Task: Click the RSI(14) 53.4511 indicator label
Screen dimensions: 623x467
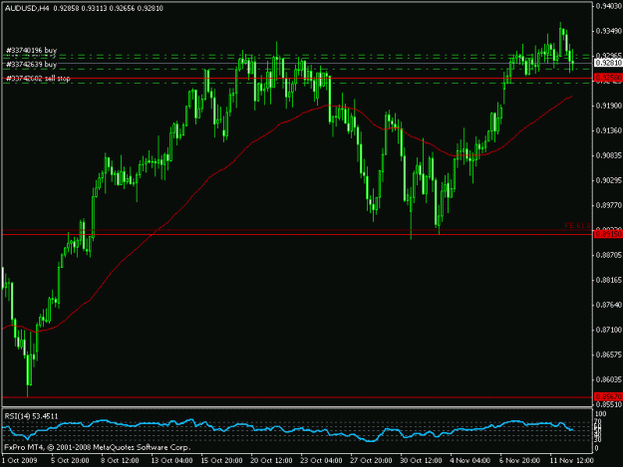Action: point(31,416)
